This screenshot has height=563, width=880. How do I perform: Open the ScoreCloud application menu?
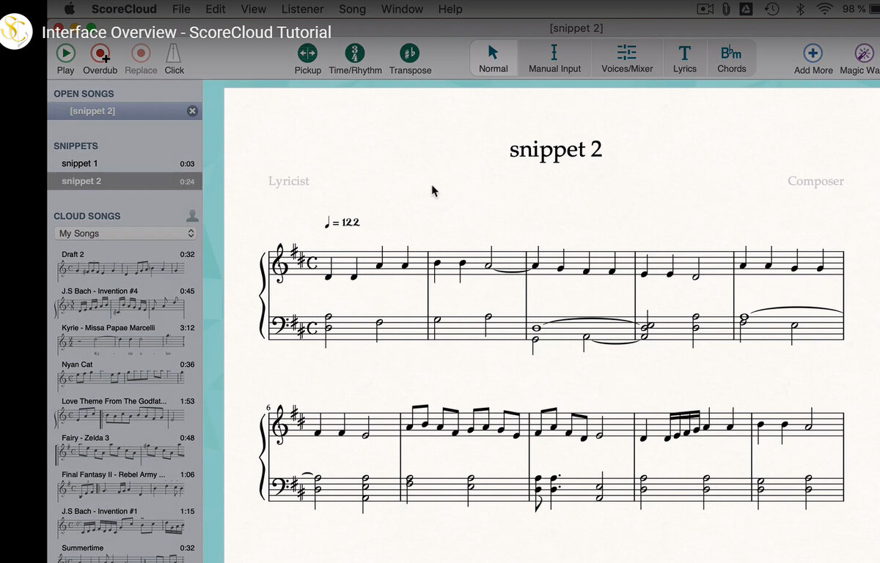coord(124,9)
